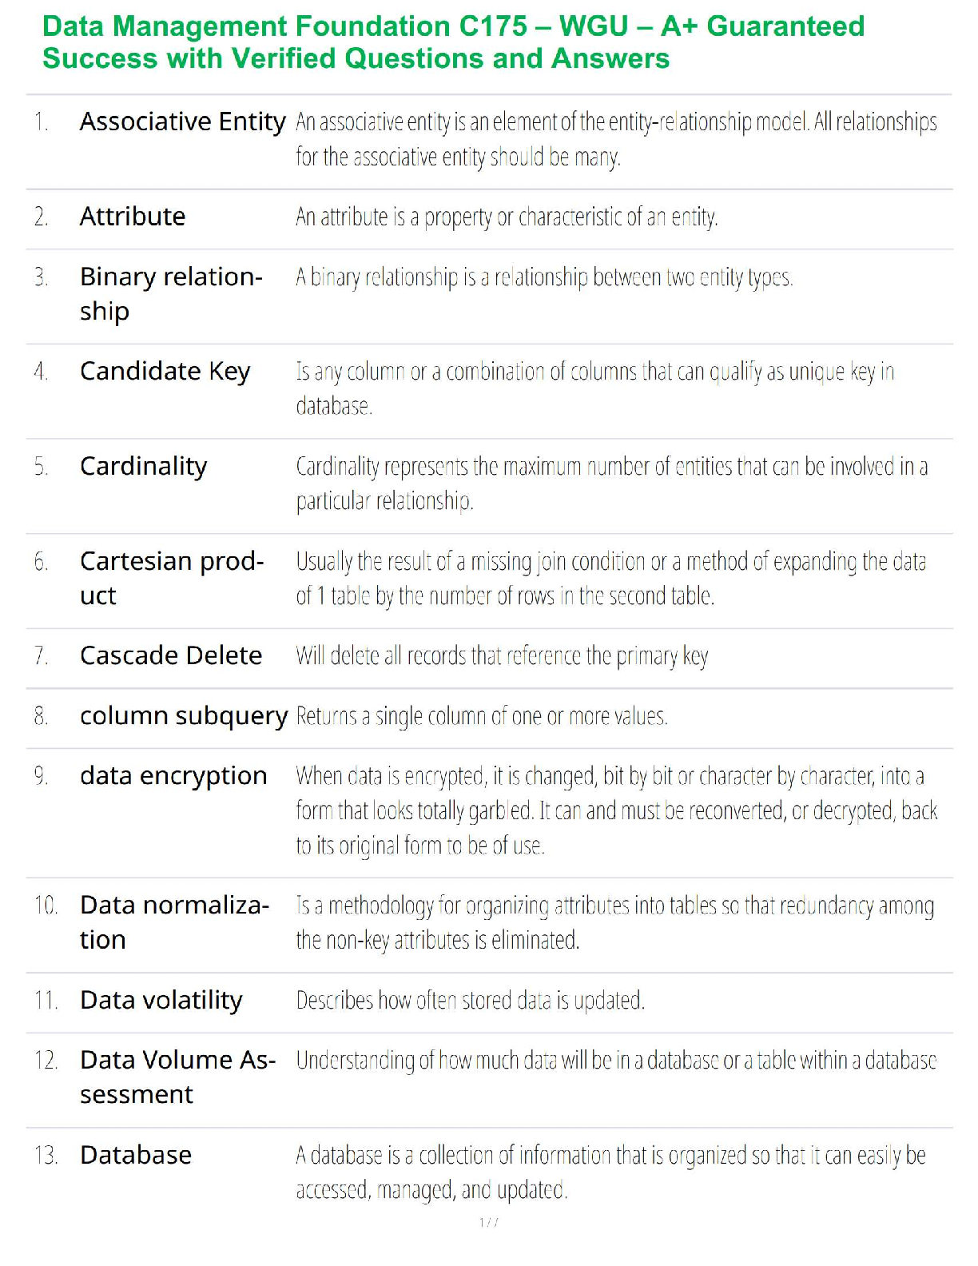Click the "Cardinality" term
978x1266 pixels.
(x=143, y=466)
